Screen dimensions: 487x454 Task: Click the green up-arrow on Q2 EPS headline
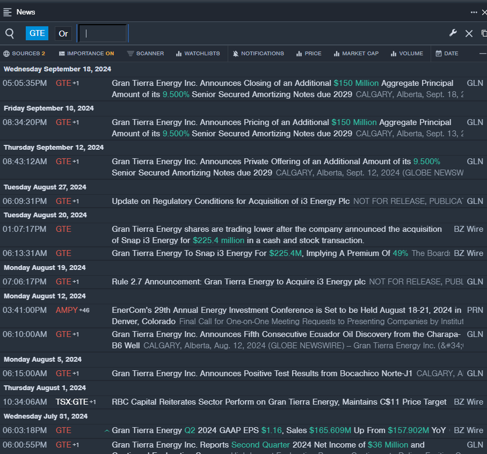[x=107, y=430]
